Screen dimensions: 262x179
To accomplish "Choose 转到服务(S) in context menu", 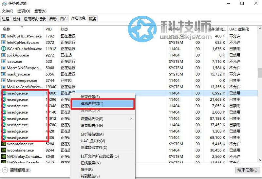I will coord(90,176).
